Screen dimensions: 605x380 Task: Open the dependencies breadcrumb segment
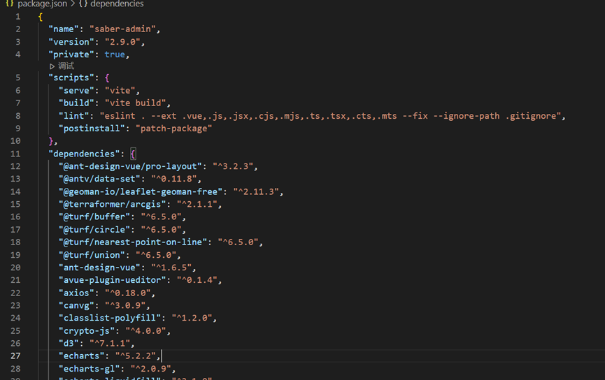[117, 4]
